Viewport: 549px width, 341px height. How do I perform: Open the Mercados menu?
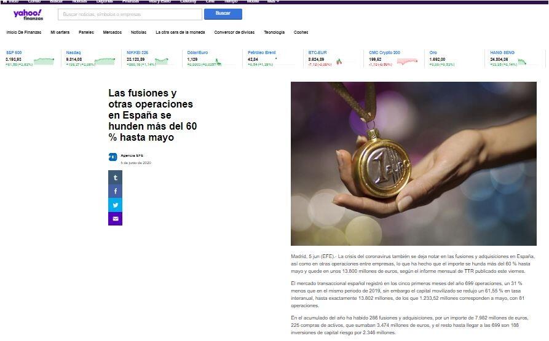tap(113, 32)
